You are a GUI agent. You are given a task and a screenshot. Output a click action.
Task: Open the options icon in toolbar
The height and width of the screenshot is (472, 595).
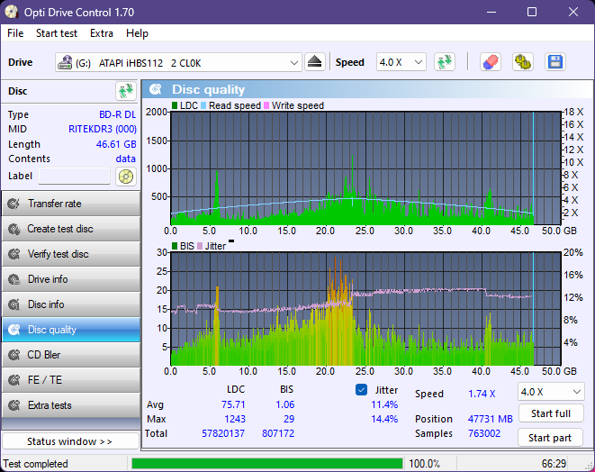tap(523, 62)
